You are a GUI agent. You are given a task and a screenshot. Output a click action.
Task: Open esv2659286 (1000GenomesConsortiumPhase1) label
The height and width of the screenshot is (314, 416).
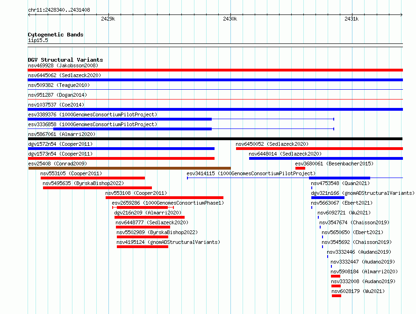pyautogui.click(x=168, y=203)
